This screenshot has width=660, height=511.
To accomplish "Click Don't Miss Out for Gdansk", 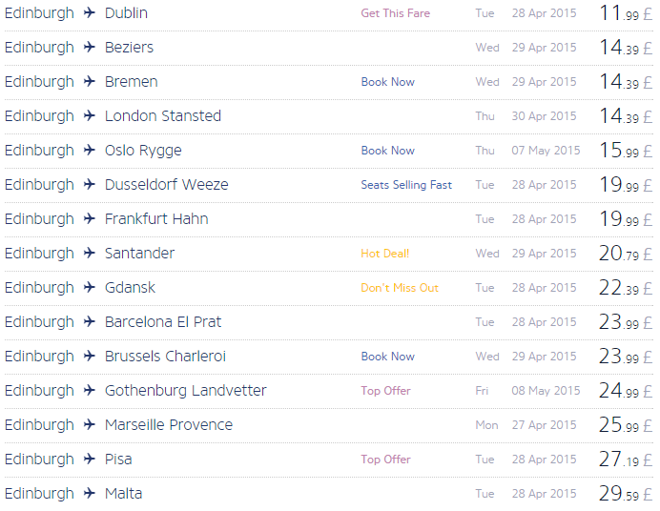I will [400, 288].
